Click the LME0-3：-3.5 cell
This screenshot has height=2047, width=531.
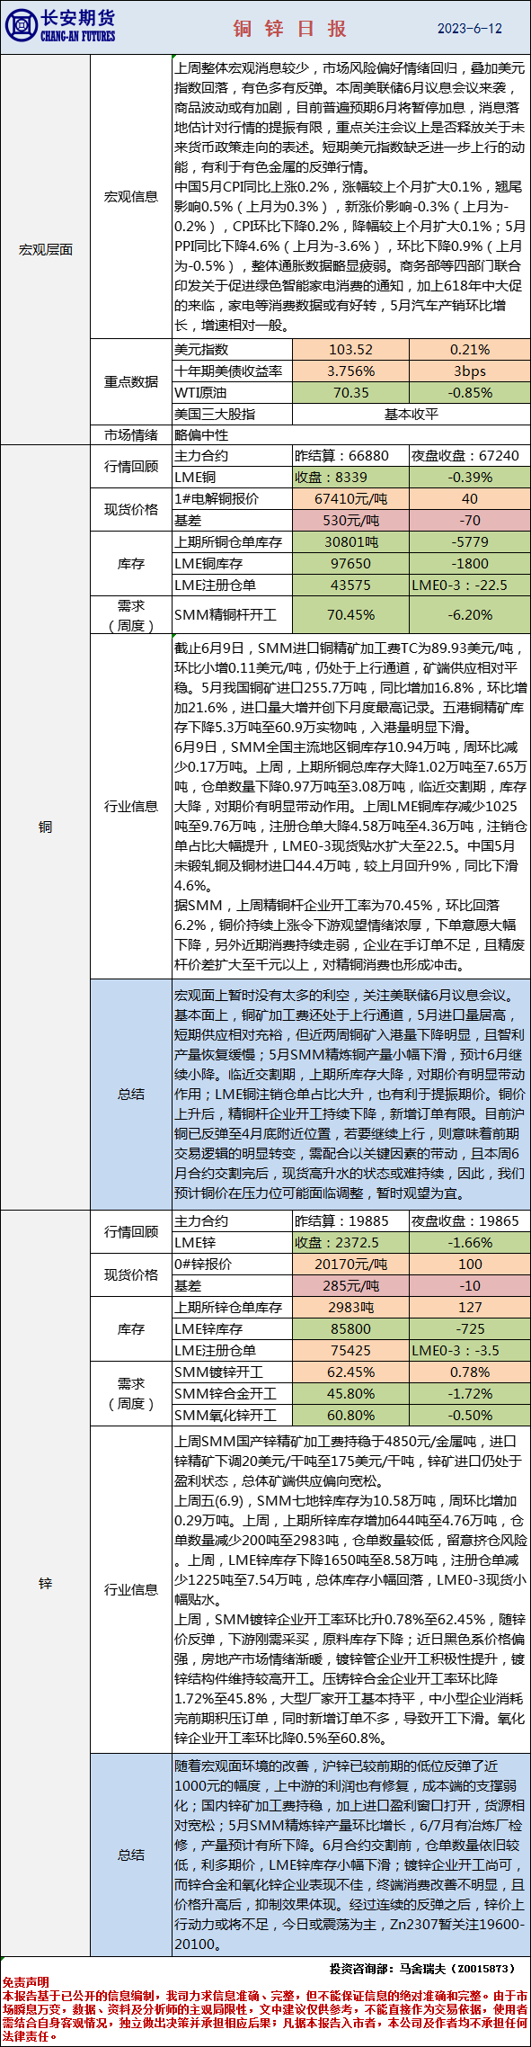470,1350
